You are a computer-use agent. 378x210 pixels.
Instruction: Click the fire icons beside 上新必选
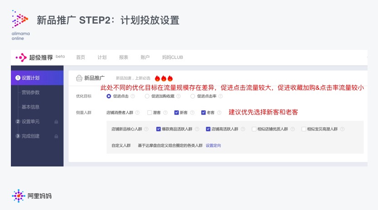tap(164, 78)
